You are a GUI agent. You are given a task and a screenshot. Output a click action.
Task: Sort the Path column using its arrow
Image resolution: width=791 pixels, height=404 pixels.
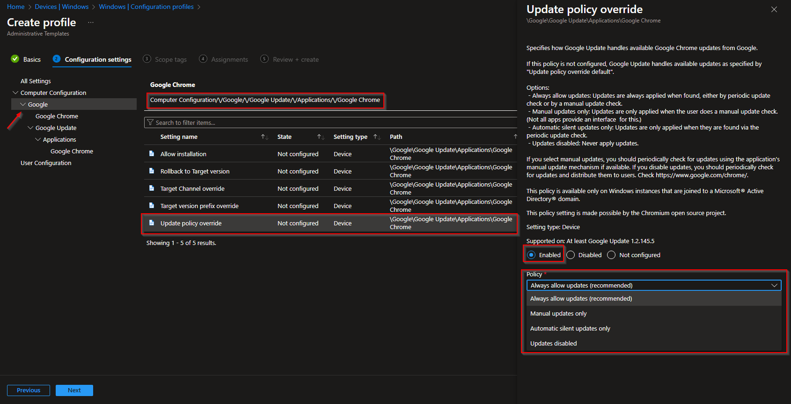[515, 137]
